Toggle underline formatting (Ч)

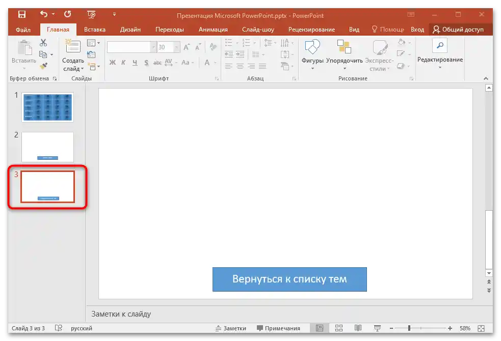pos(134,63)
